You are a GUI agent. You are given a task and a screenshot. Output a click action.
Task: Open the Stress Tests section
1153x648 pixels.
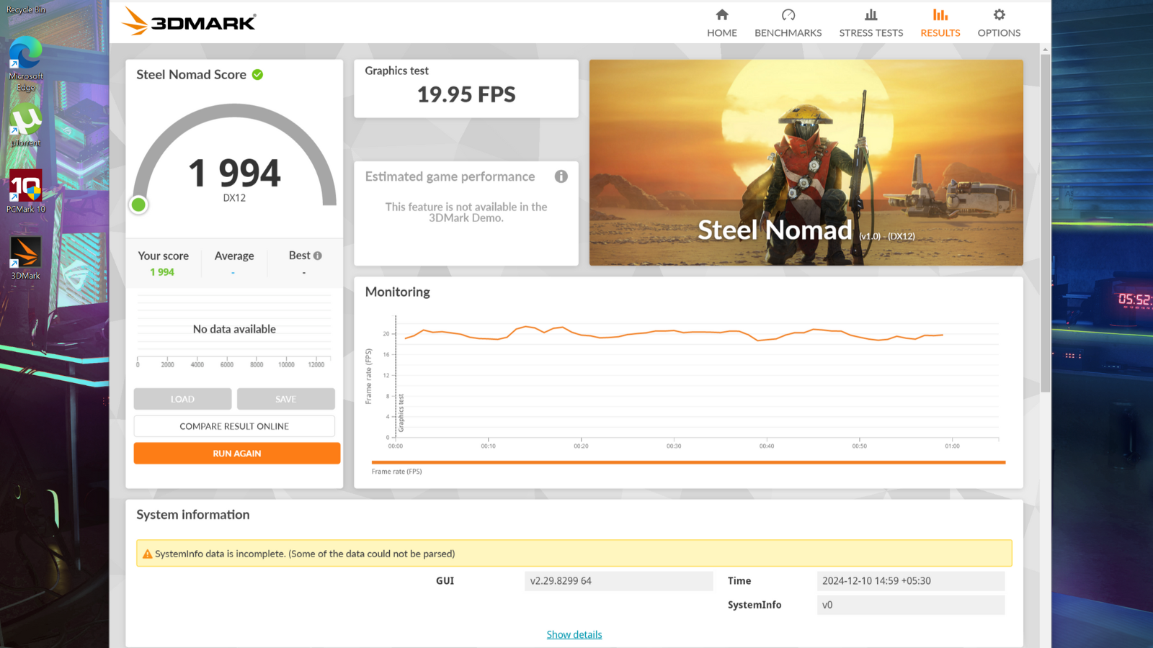[871, 23]
